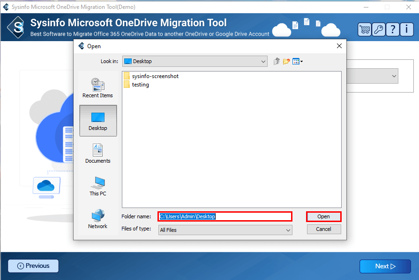The image size is (419, 280).
Task: Click the Previous button
Action: (33, 266)
